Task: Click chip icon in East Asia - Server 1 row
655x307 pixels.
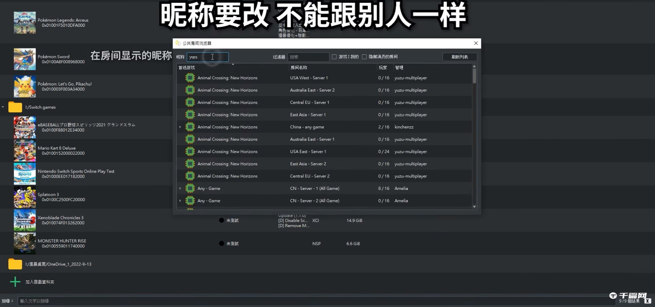Action: 190,115
